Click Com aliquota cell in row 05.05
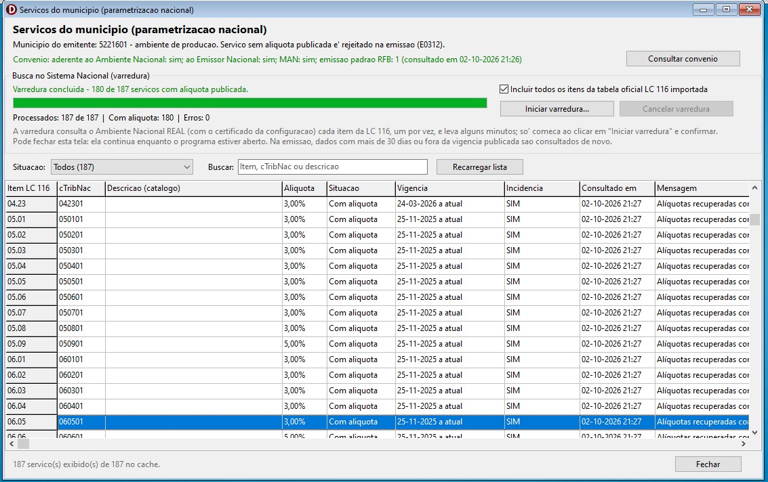 [361, 282]
